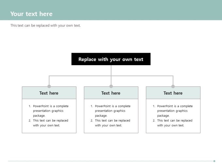The image size is (222, 167).
Task: Select the left "Text here" heading box
Action: coord(49,93)
